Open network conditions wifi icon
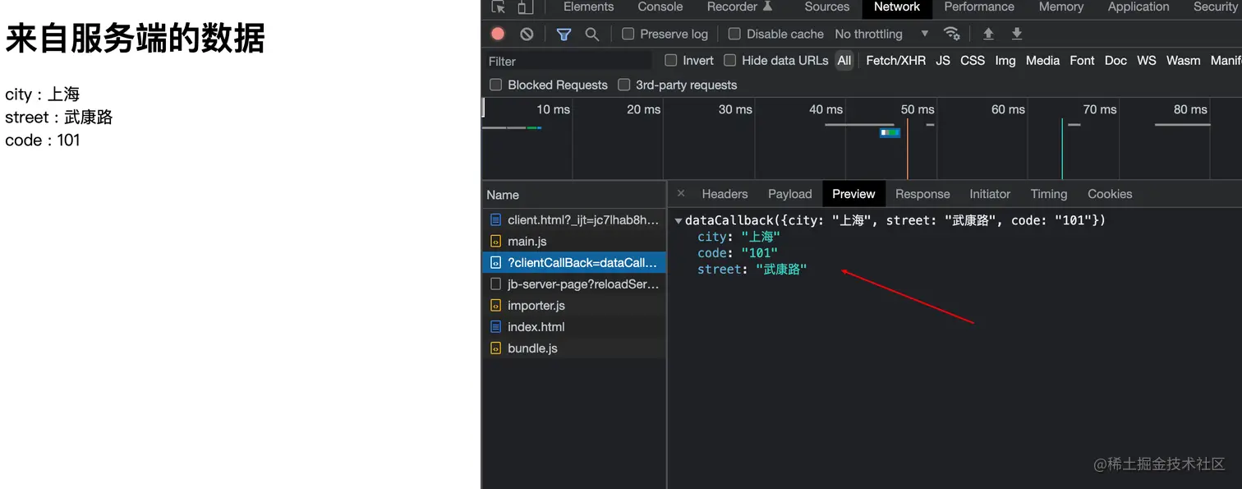This screenshot has width=1242, height=489. (x=951, y=34)
